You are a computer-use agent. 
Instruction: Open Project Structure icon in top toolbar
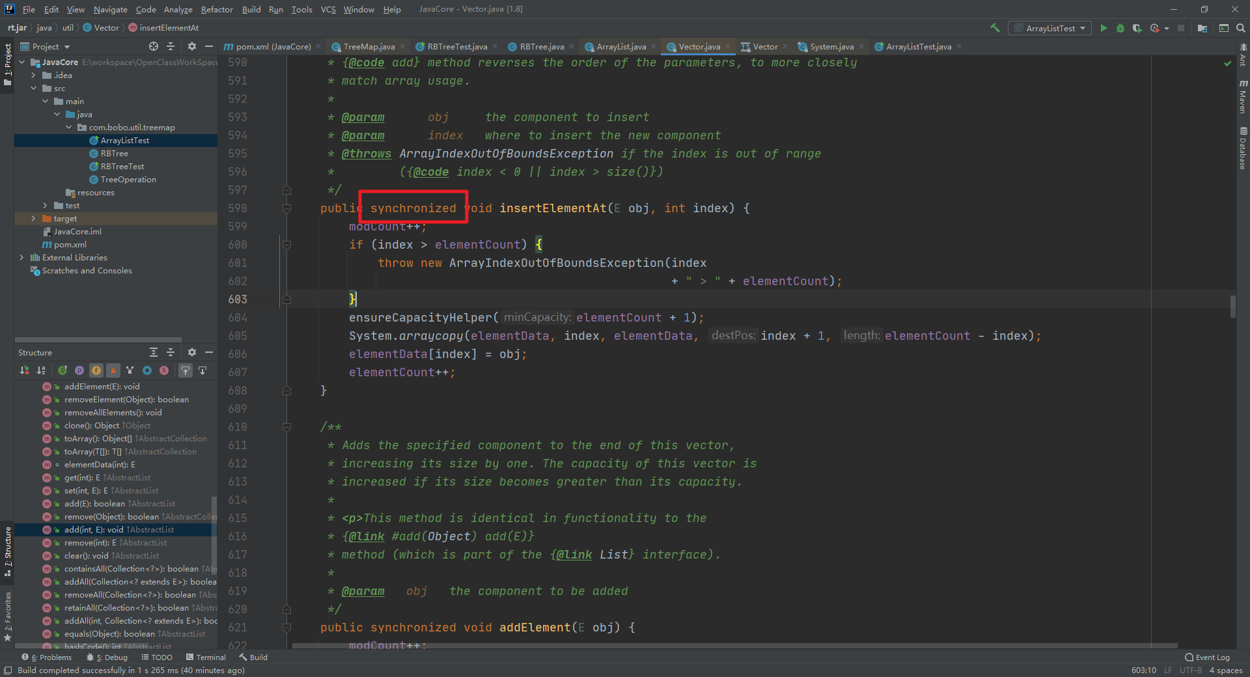[1202, 28]
